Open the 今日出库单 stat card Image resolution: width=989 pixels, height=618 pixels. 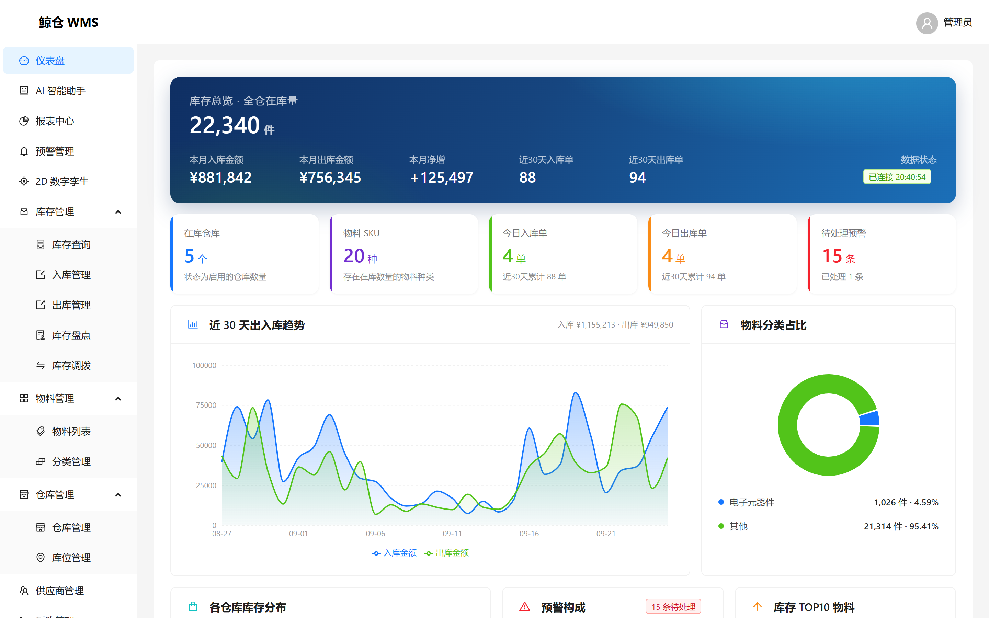click(723, 254)
